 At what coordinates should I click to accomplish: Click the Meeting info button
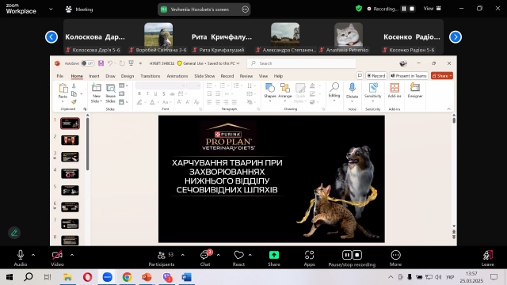pyautogui.click(x=79, y=9)
